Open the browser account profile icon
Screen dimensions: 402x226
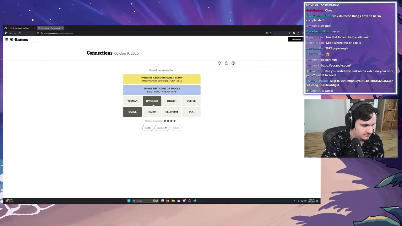(294, 33)
